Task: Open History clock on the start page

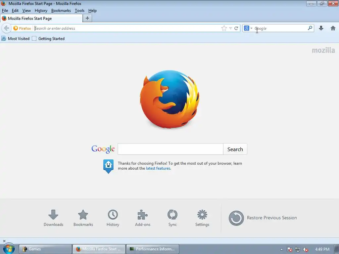Action: (x=113, y=218)
